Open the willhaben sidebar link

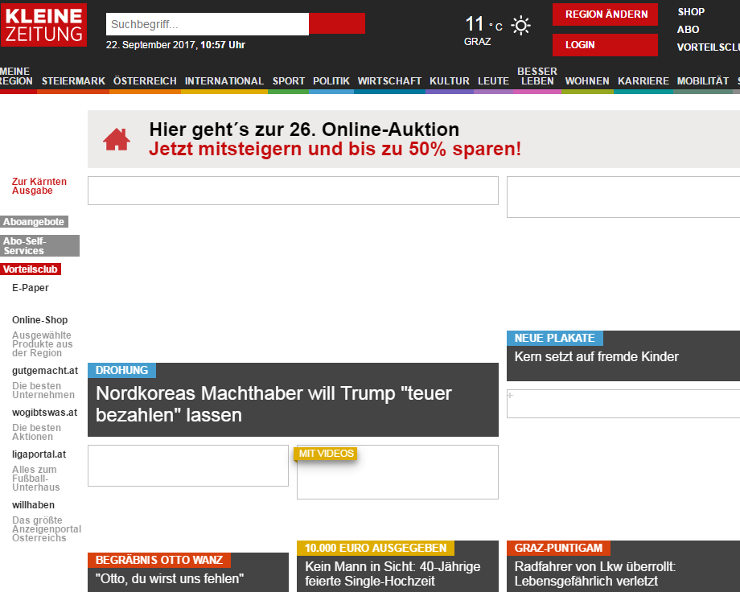click(x=33, y=505)
